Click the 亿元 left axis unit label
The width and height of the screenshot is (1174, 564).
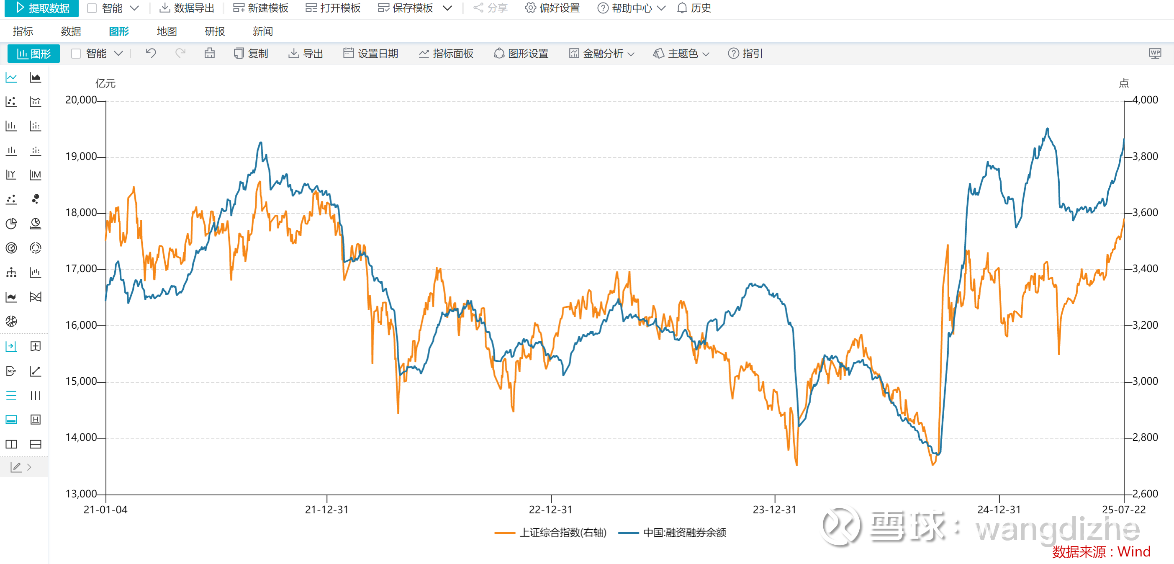tap(105, 83)
